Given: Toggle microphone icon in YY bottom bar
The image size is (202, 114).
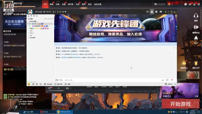Looking at the screenshot, I should tap(37, 84).
